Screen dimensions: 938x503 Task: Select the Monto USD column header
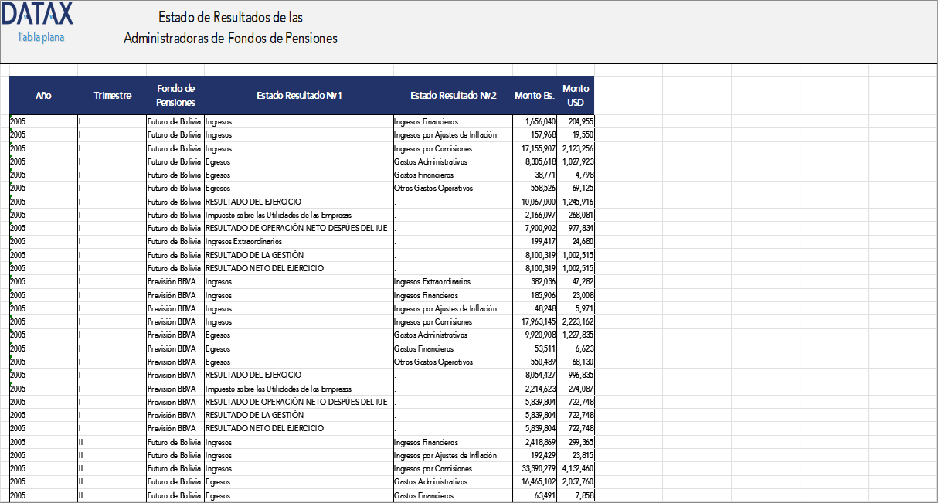click(x=576, y=96)
